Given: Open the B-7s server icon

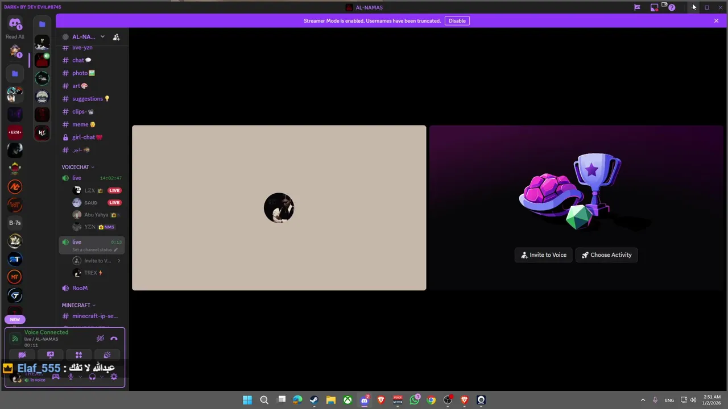Looking at the screenshot, I should point(15,223).
